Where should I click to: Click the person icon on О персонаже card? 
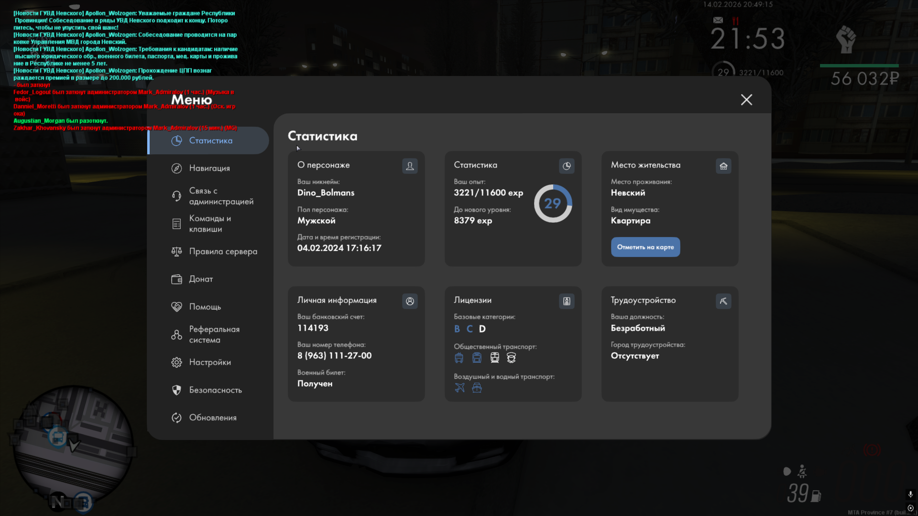coord(410,166)
